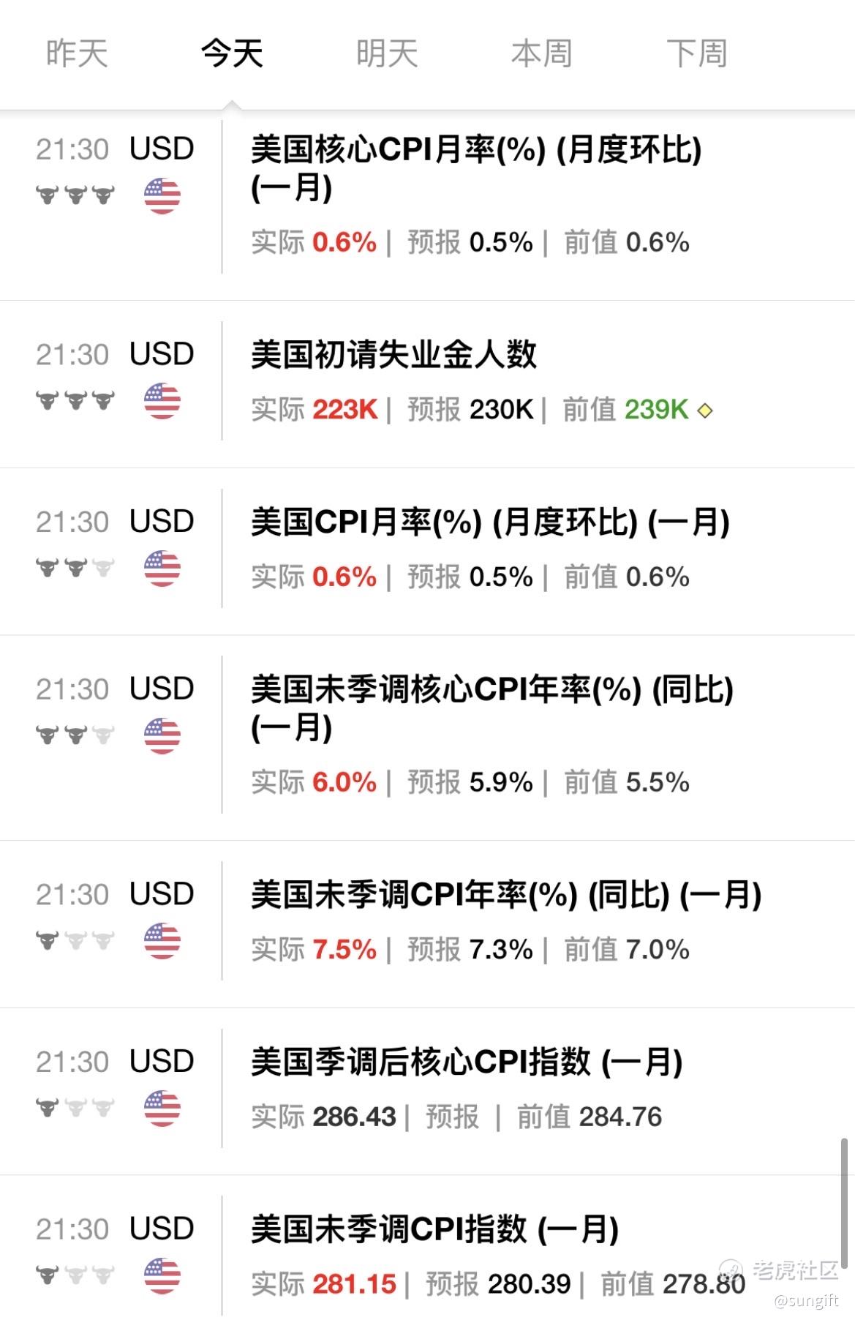Viewport: 855px width, 1320px height.
Task: Click US flag icon for 美国未季调核心CPI年率 row
Action: [162, 736]
